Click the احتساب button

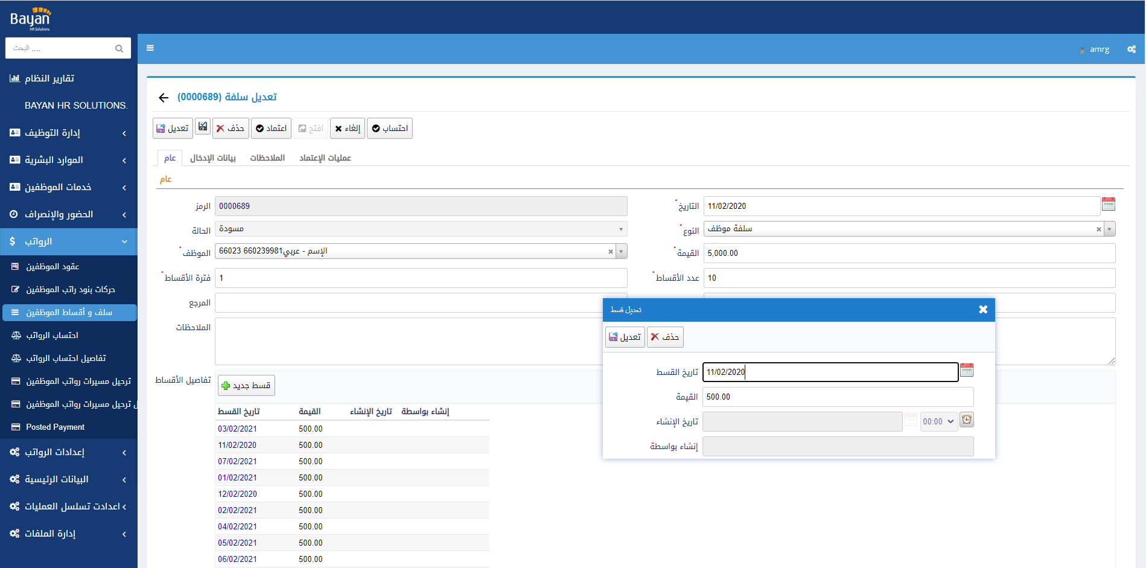(390, 128)
